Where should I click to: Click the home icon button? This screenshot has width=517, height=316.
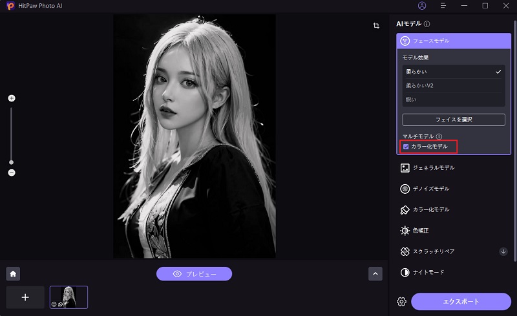click(12, 273)
